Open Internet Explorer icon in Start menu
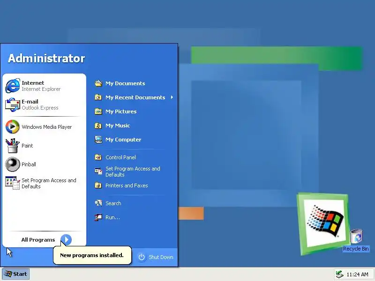 point(13,86)
